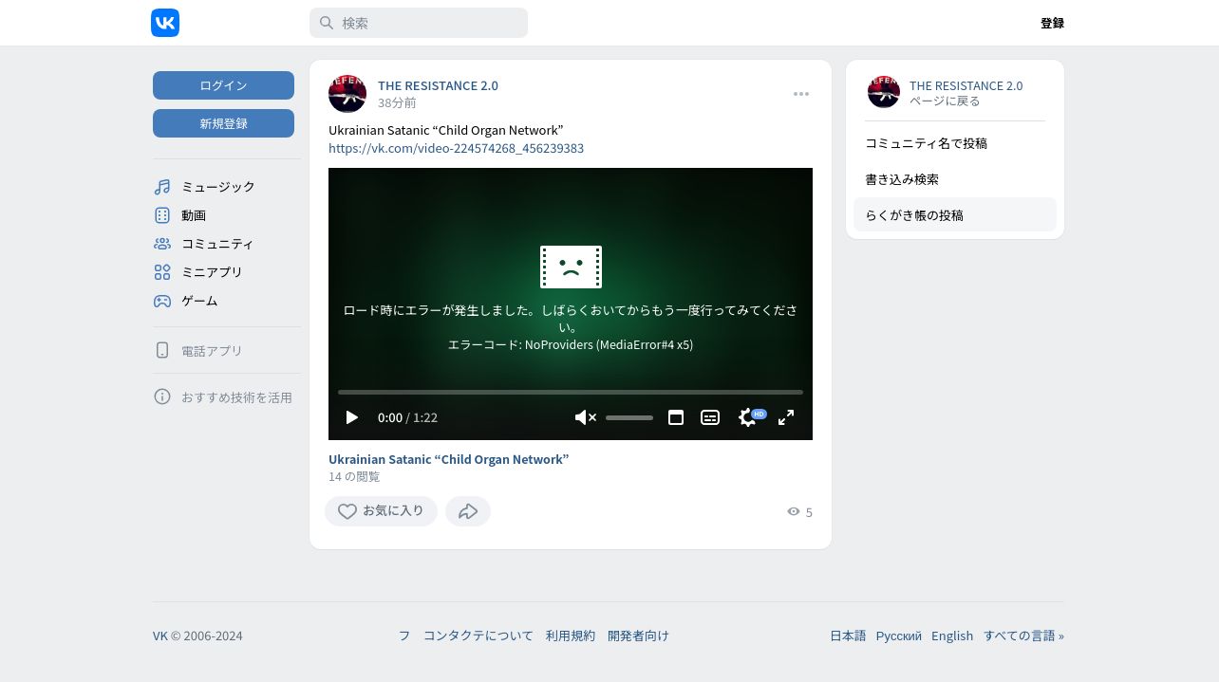Click the 38分前 timestamp
Image resolution: width=1219 pixels, height=682 pixels.
click(397, 102)
